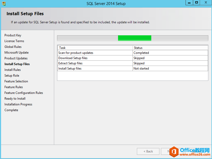Select Setup Role step in sidebar

tap(12, 76)
